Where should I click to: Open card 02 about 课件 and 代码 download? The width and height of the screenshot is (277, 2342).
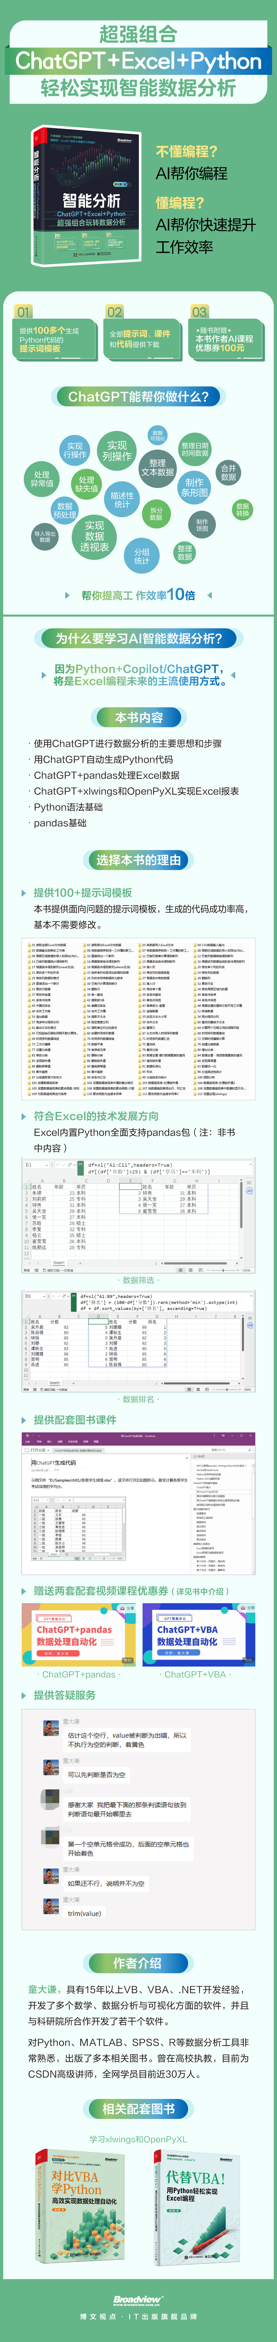(140, 335)
